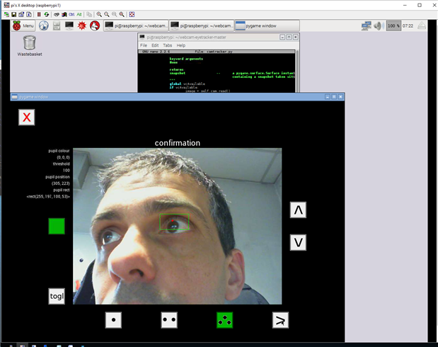Open VNC connection options icon

21,14
